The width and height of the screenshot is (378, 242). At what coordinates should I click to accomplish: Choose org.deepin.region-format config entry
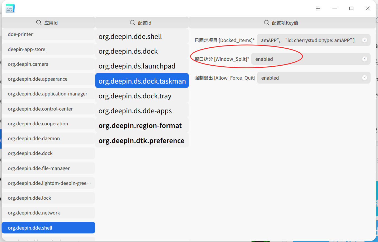pos(142,126)
